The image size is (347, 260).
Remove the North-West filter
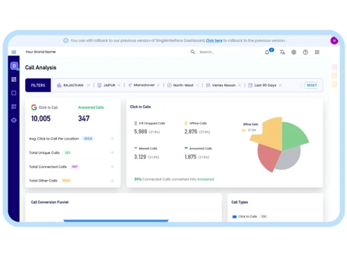197,85
